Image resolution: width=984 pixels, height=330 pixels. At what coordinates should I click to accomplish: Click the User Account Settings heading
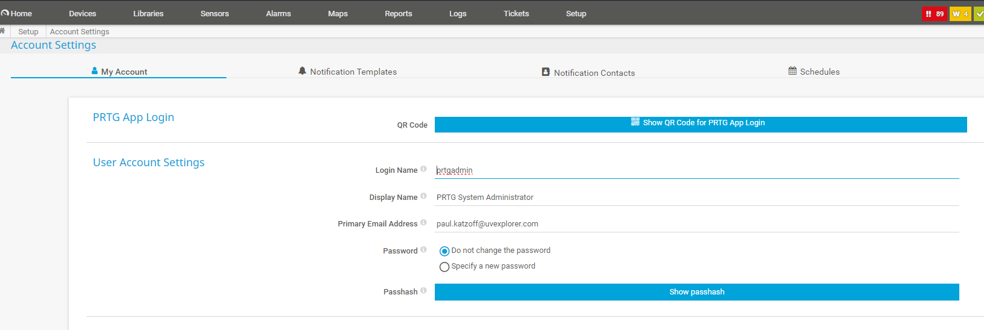tap(149, 163)
